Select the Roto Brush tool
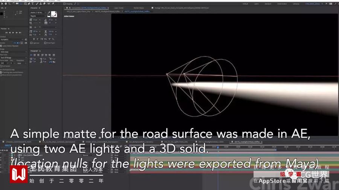Image resolution: width=339 pixels, height=190 pixels. [49, 4]
